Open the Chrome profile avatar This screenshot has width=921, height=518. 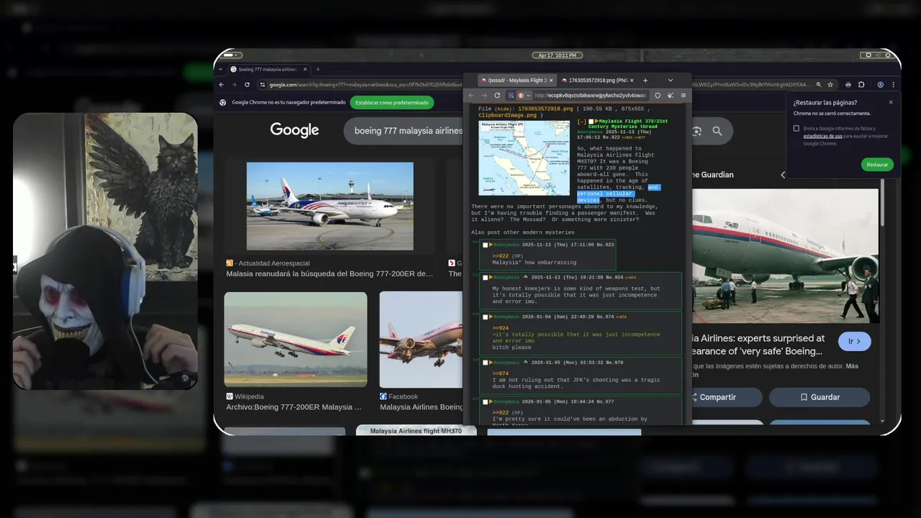pyautogui.click(x=880, y=84)
